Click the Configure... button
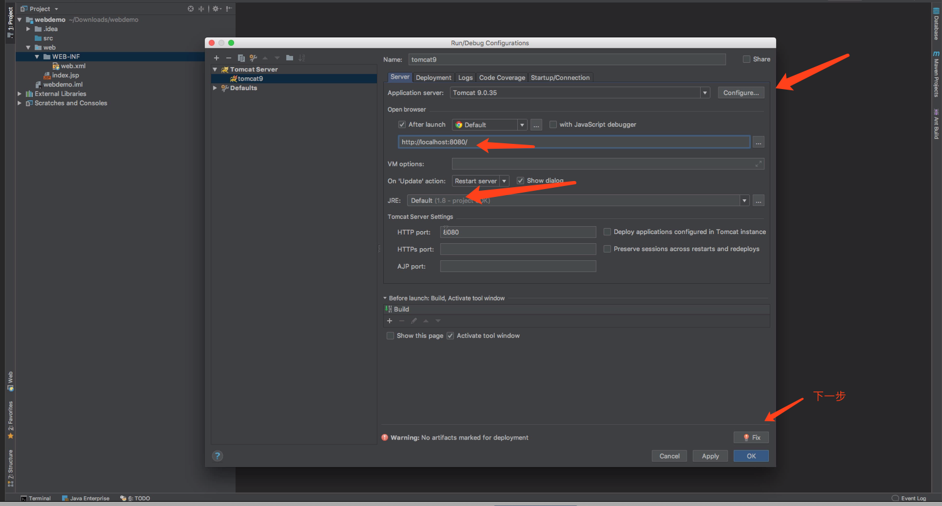 [741, 93]
